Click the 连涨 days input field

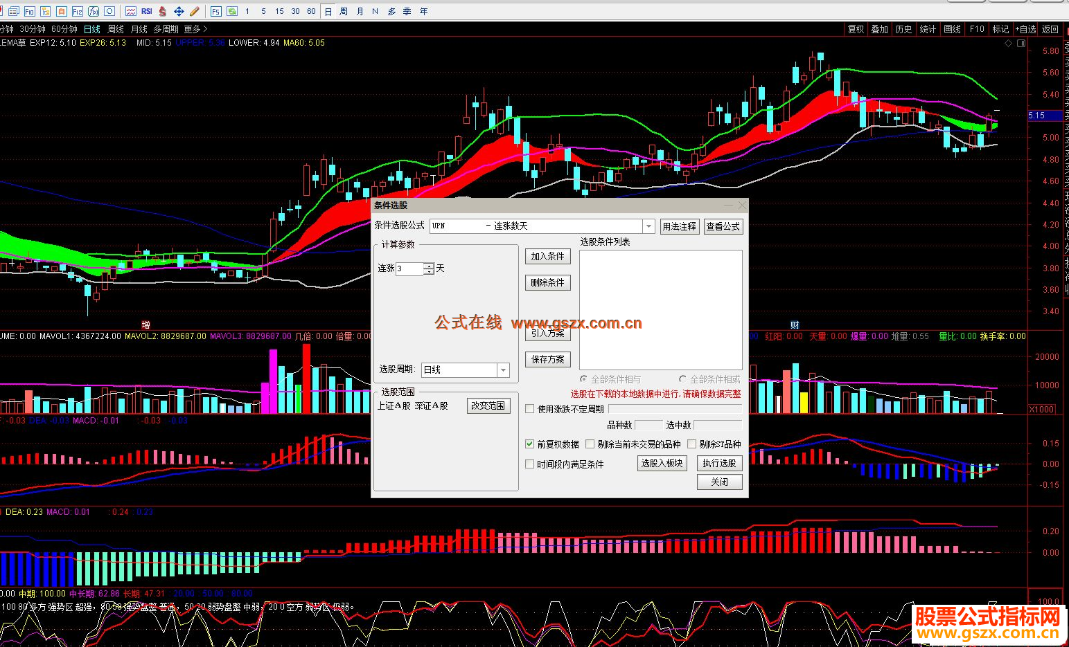(x=409, y=268)
